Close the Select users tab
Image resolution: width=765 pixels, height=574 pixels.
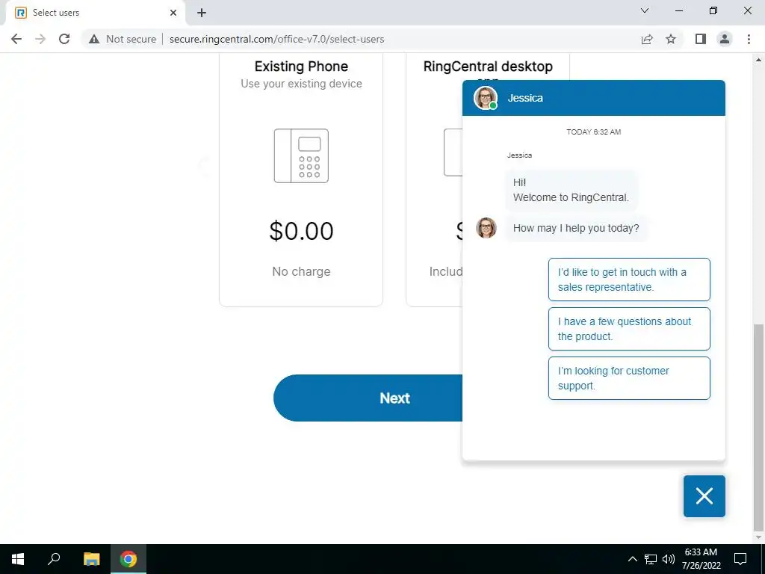pos(173,13)
